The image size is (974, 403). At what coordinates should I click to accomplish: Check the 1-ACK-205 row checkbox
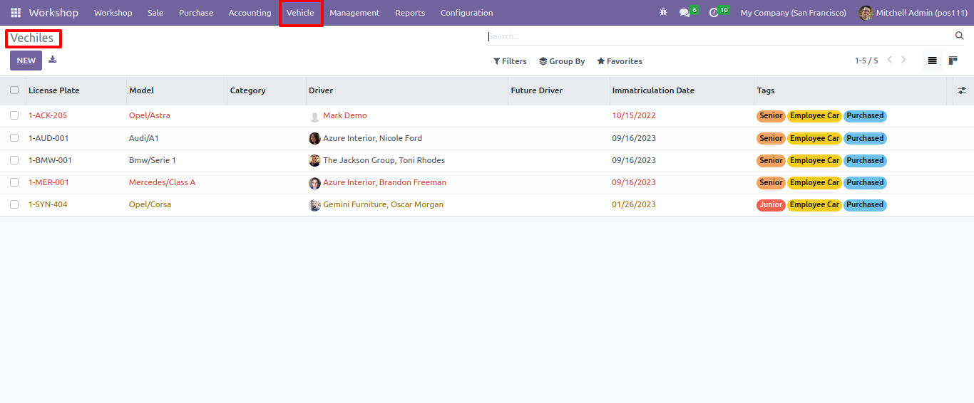[x=14, y=115]
